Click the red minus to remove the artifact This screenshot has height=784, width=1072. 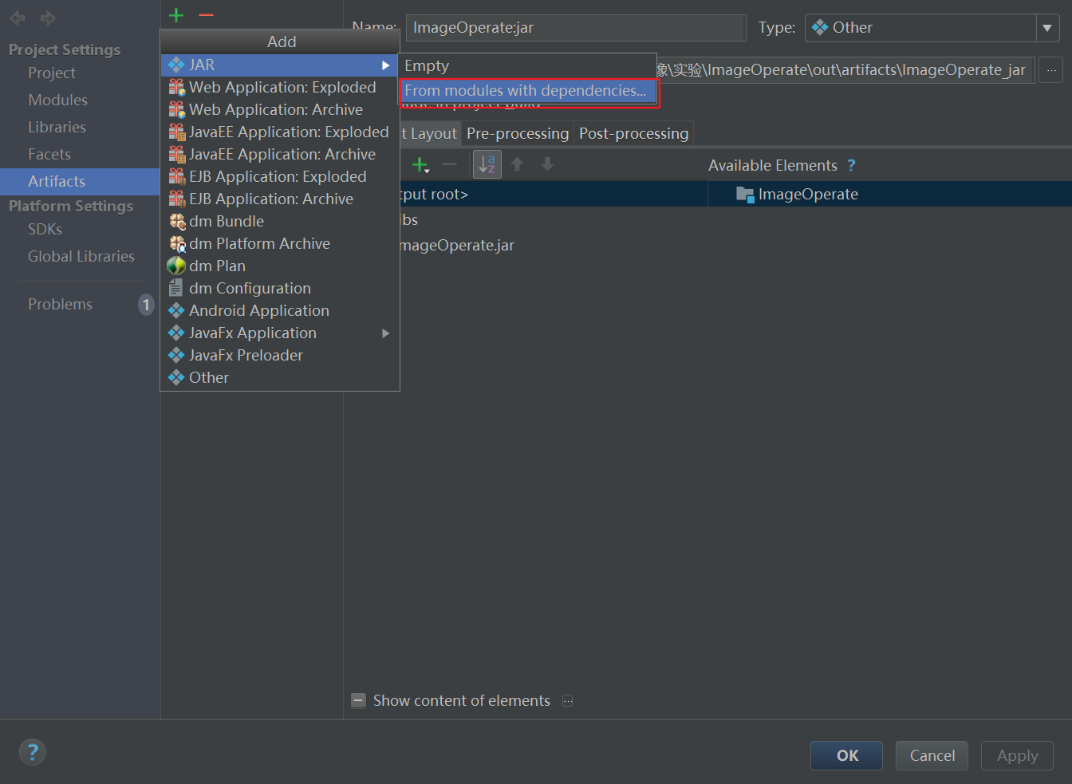208,14
